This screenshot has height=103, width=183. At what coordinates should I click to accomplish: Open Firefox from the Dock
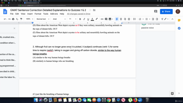pos(135,100)
